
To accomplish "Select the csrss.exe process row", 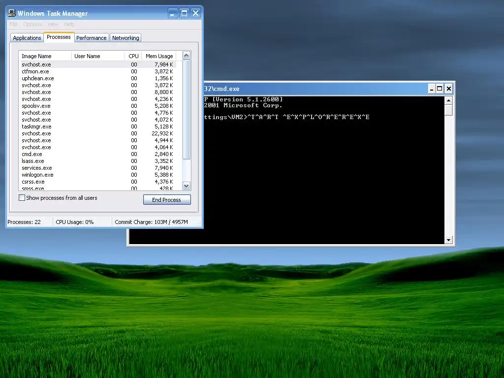I will point(97,182).
